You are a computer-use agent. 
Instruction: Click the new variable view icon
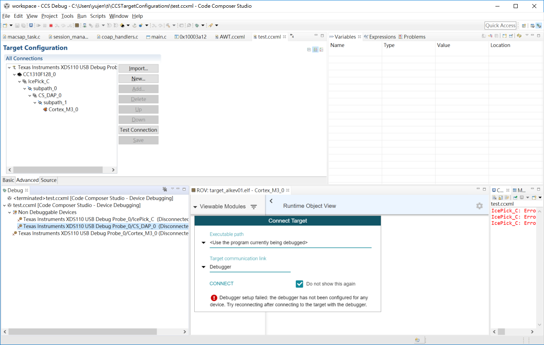(x=505, y=36)
